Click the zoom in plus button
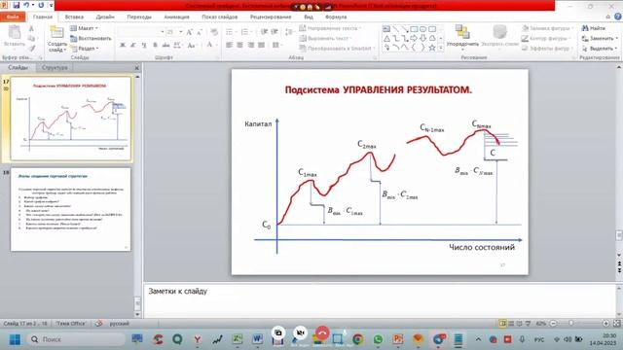 point(605,324)
